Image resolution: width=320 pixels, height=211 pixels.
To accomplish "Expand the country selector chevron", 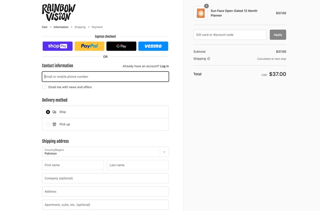I will pos(164,152).
